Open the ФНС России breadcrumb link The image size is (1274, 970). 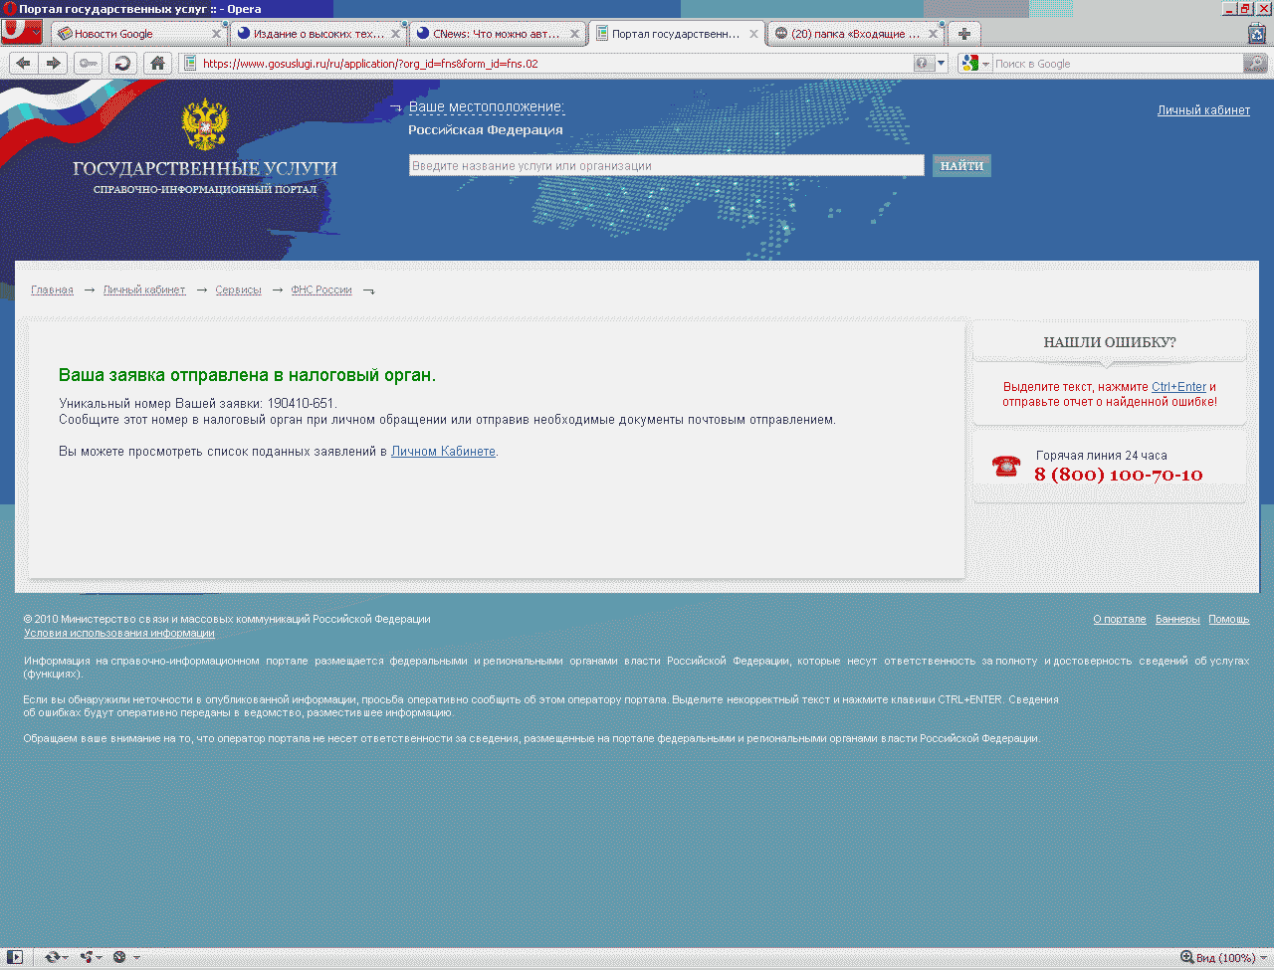pos(320,291)
